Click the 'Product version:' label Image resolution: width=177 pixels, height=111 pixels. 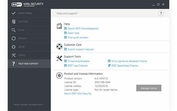[x=73, y=79]
